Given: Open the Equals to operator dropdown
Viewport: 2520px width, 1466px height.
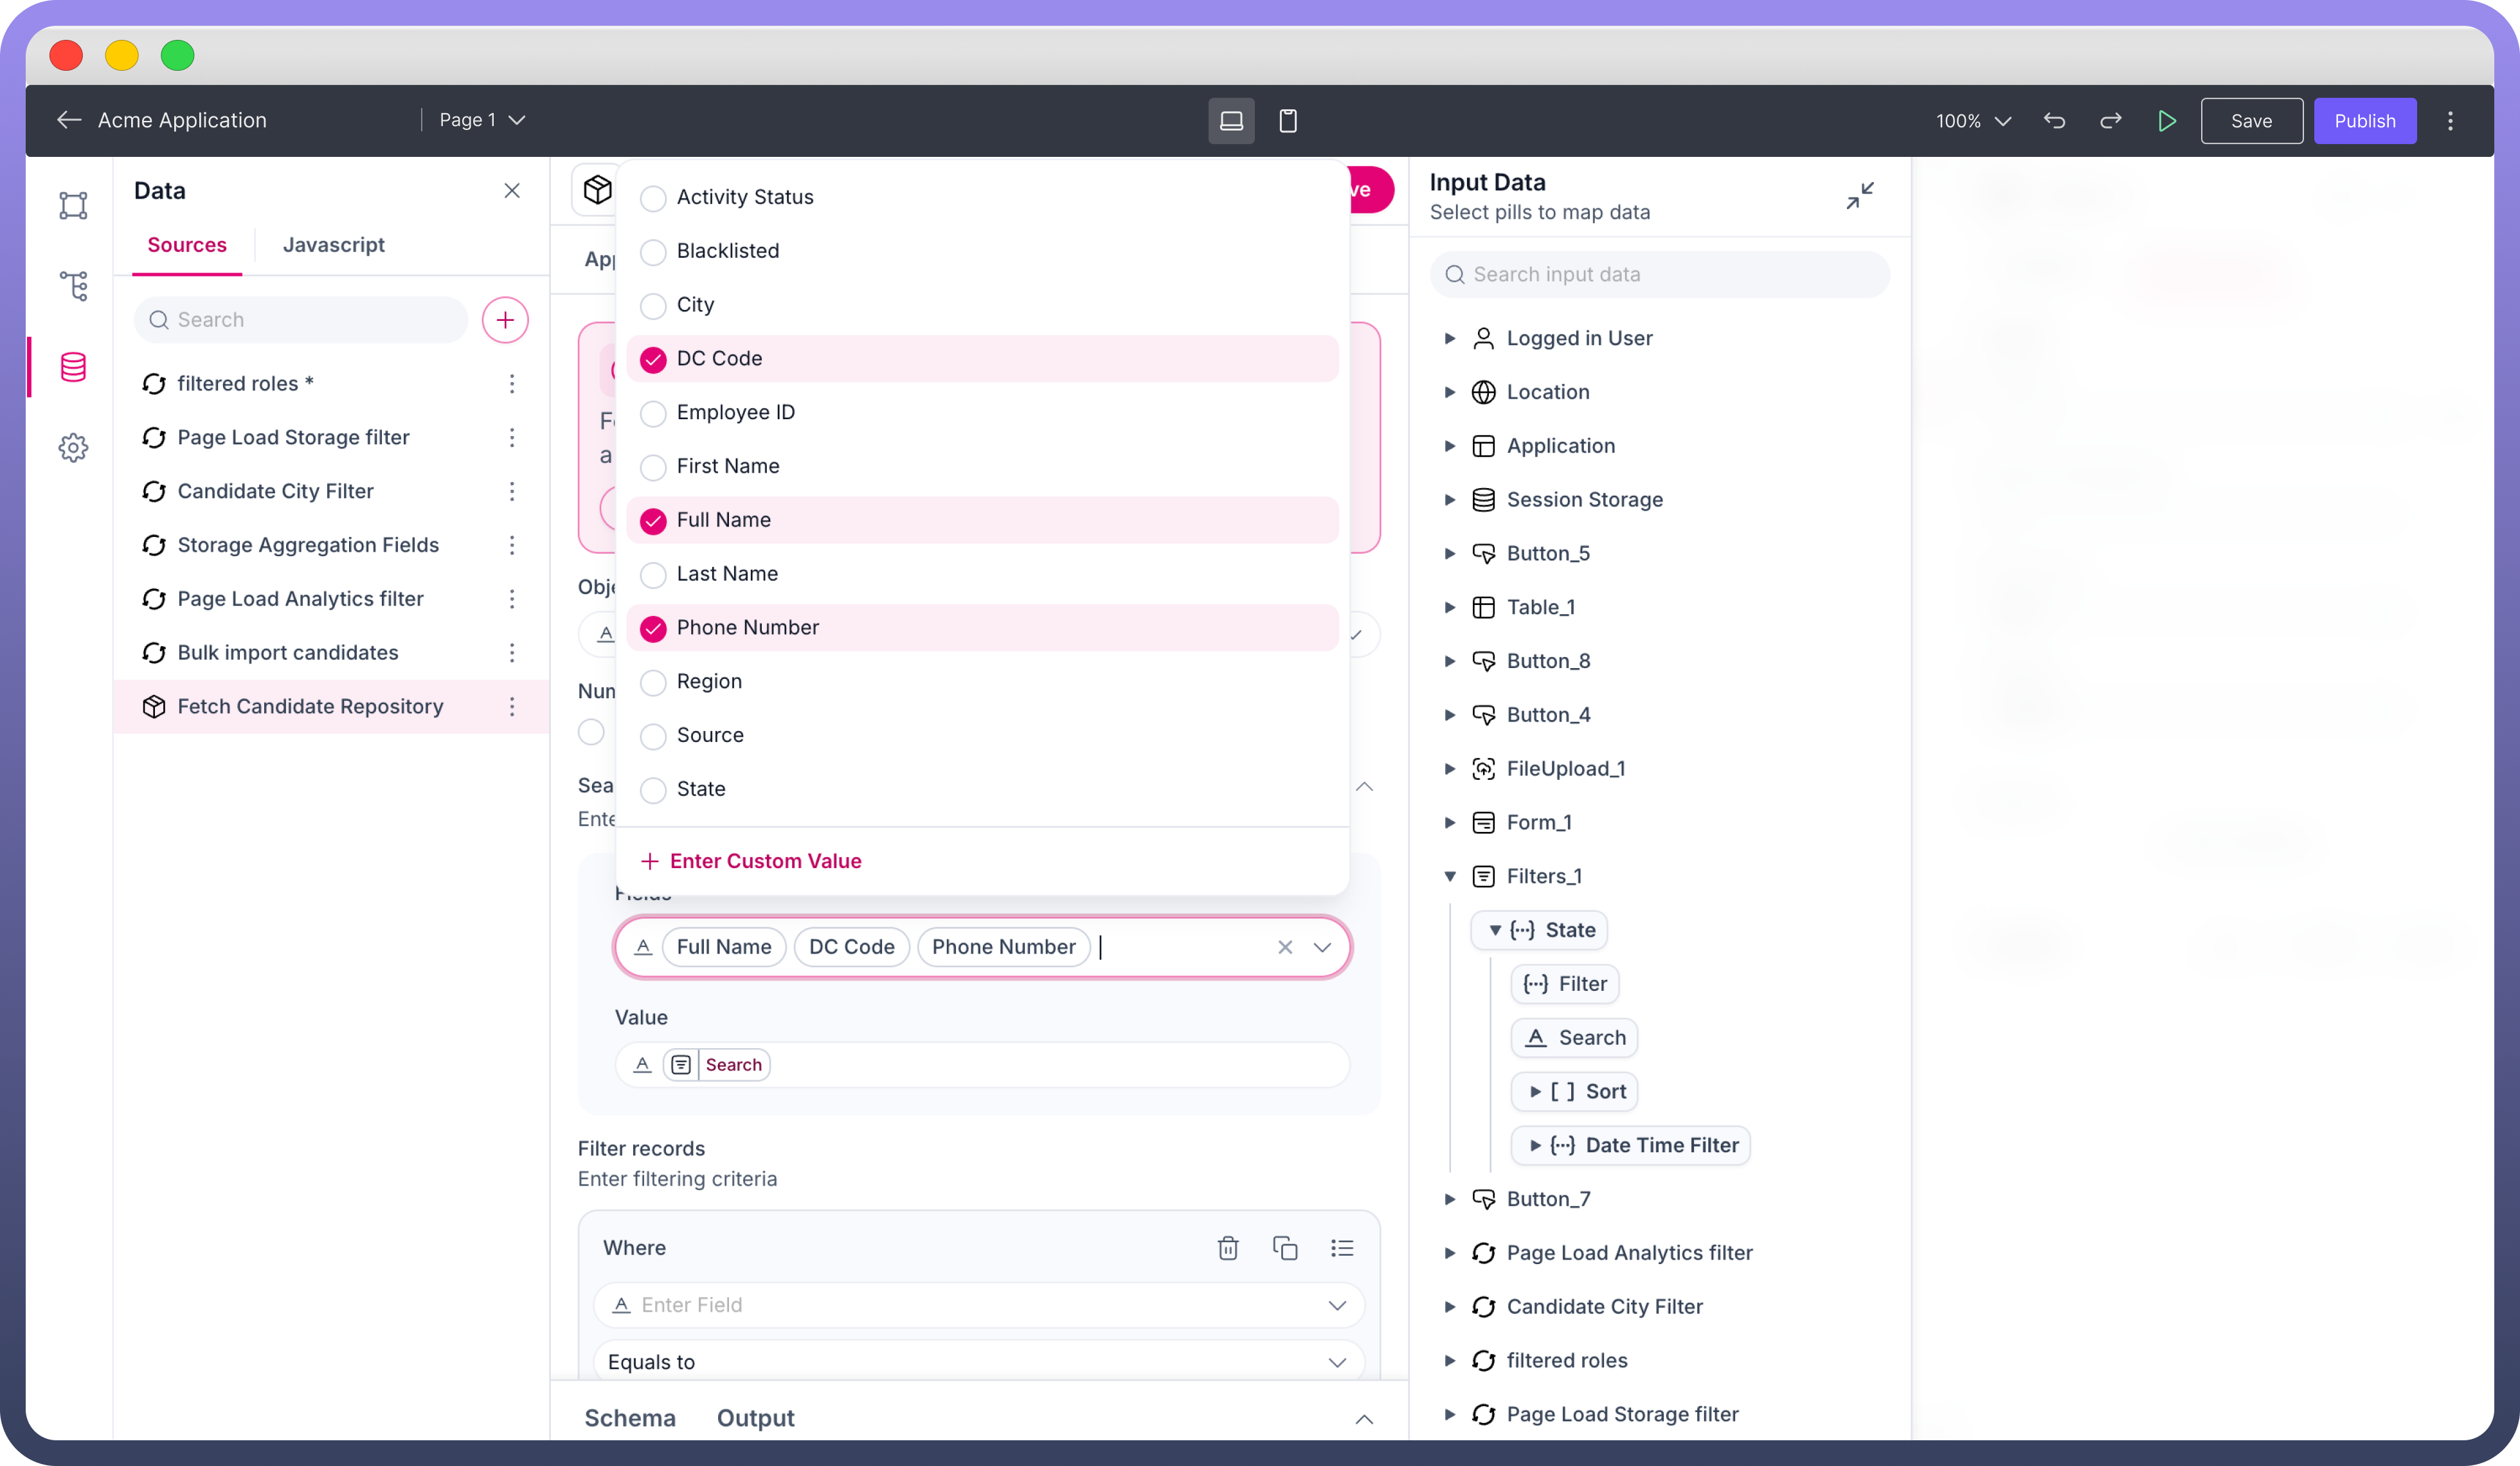Looking at the screenshot, I should [x=978, y=1362].
